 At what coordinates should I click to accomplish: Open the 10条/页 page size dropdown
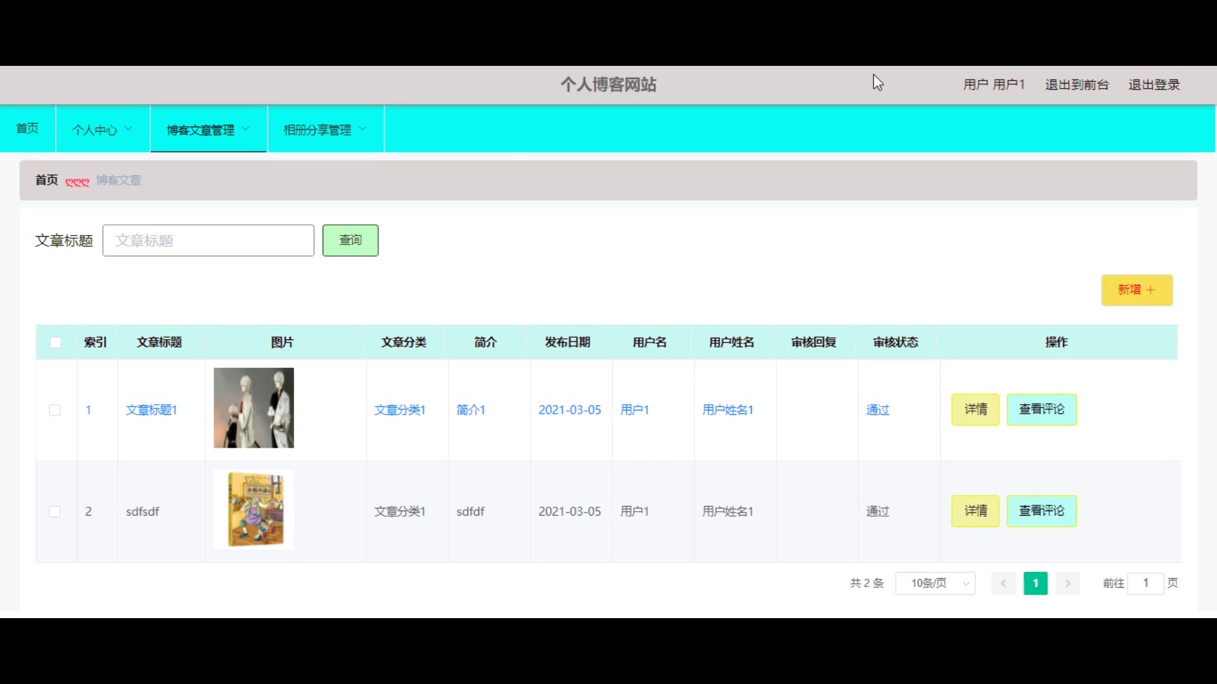935,583
